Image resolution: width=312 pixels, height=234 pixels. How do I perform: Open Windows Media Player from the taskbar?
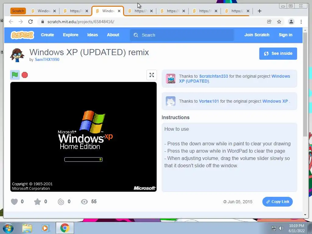pos(45,228)
